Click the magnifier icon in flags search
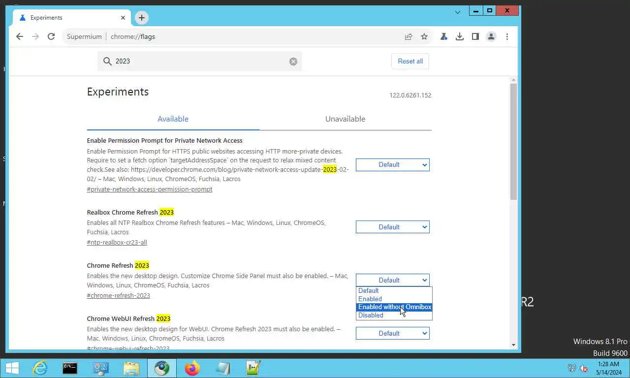The image size is (630, 378). 107,62
